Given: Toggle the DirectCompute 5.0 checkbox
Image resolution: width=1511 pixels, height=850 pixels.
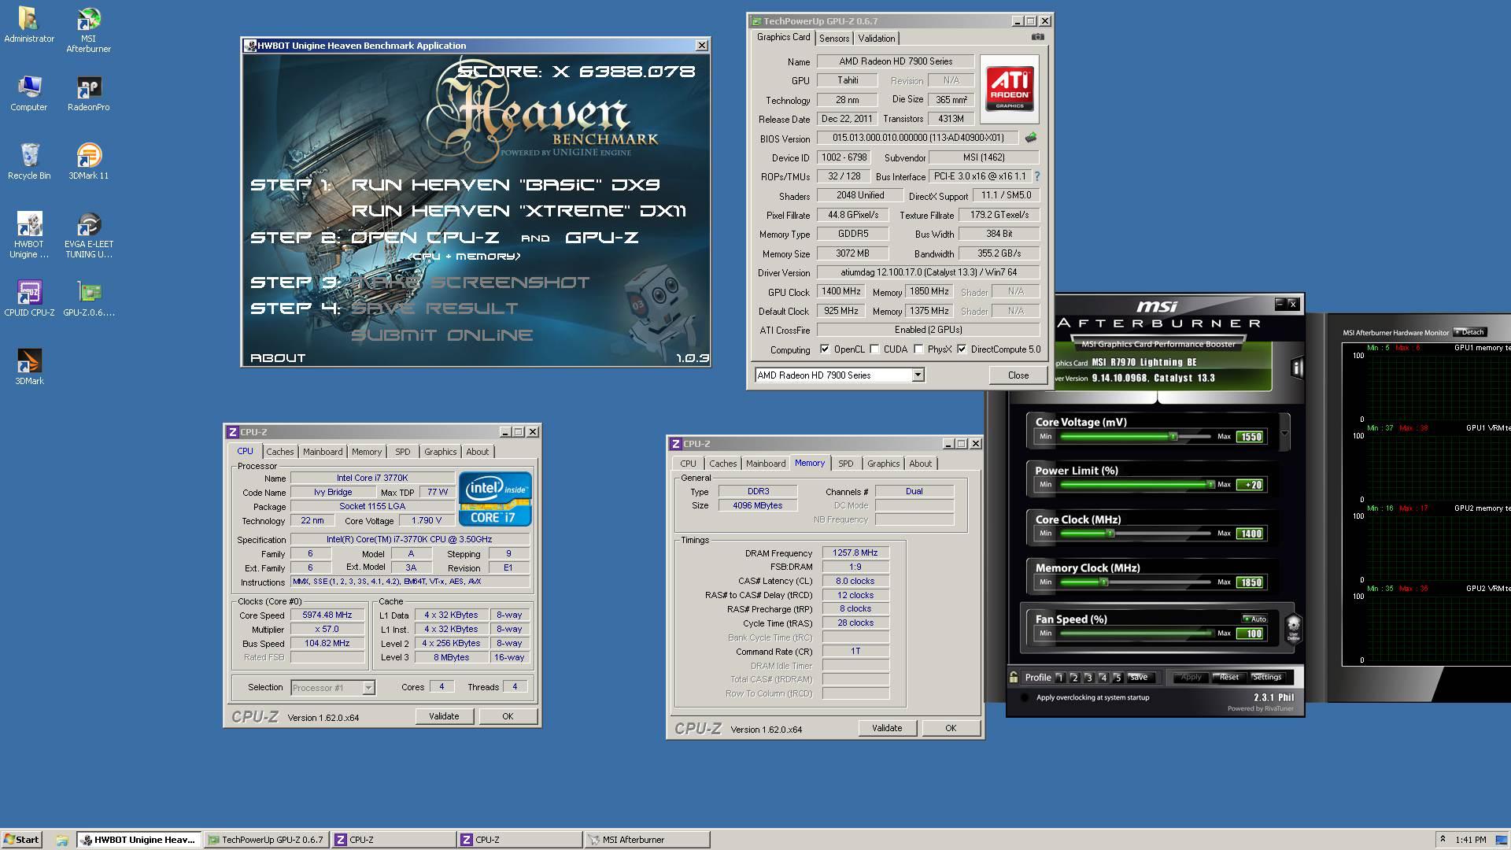Looking at the screenshot, I should [962, 349].
